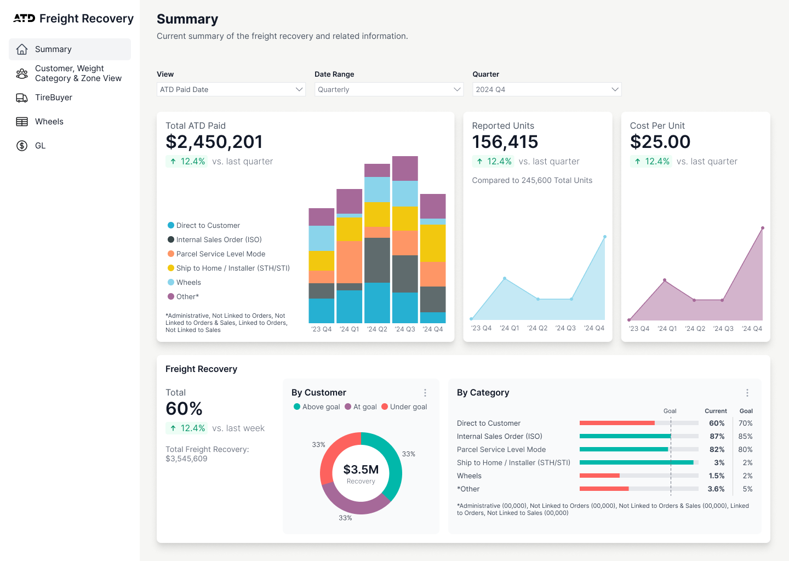Image resolution: width=789 pixels, height=561 pixels.
Task: Click the 1.5% current value for Wheels
Action: pyautogui.click(x=717, y=476)
